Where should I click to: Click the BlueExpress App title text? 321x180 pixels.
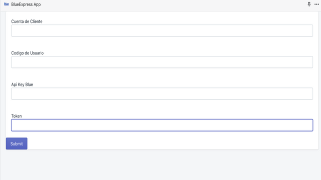coord(26,4)
